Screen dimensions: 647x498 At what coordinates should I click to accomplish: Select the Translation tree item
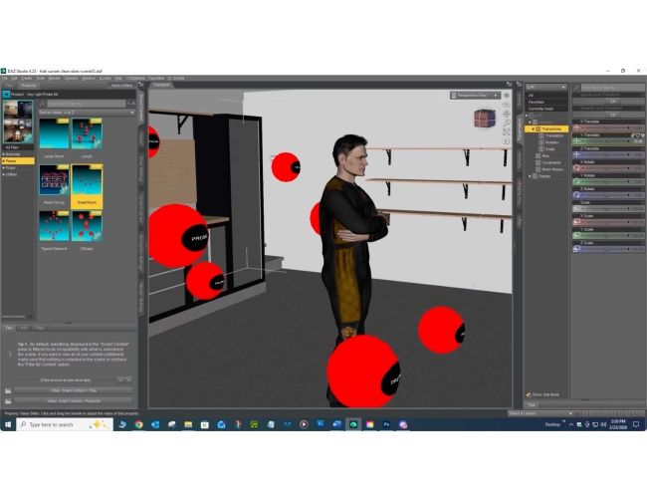(550, 135)
